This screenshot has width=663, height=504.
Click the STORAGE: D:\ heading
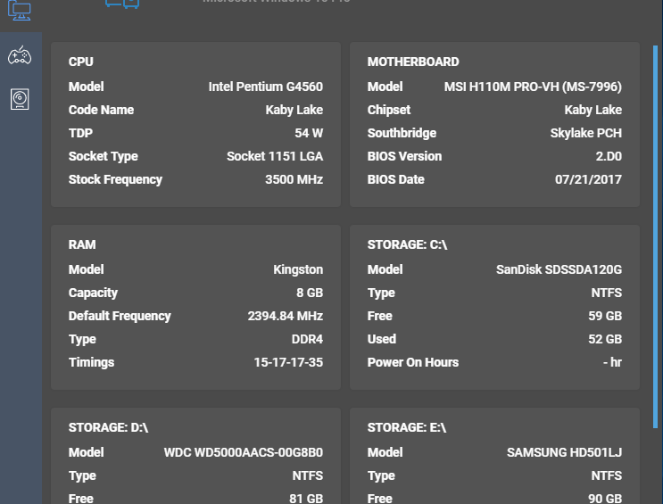point(108,428)
